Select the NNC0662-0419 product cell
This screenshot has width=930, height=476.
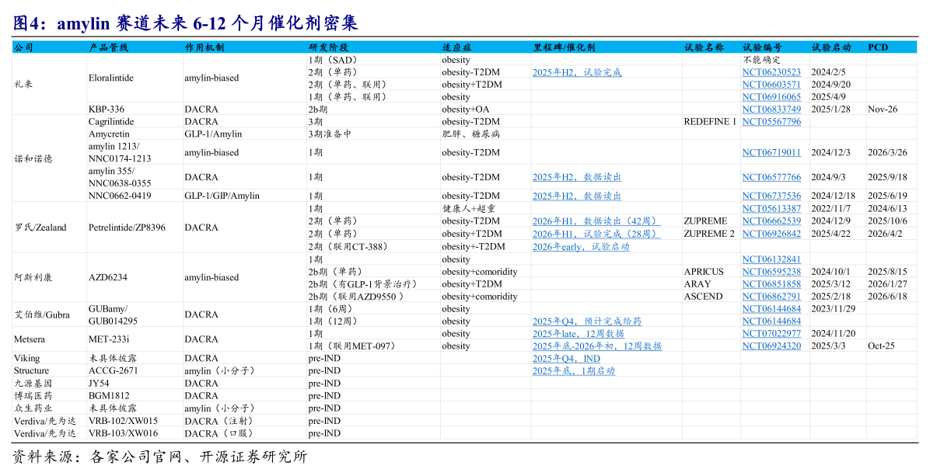tap(120, 196)
